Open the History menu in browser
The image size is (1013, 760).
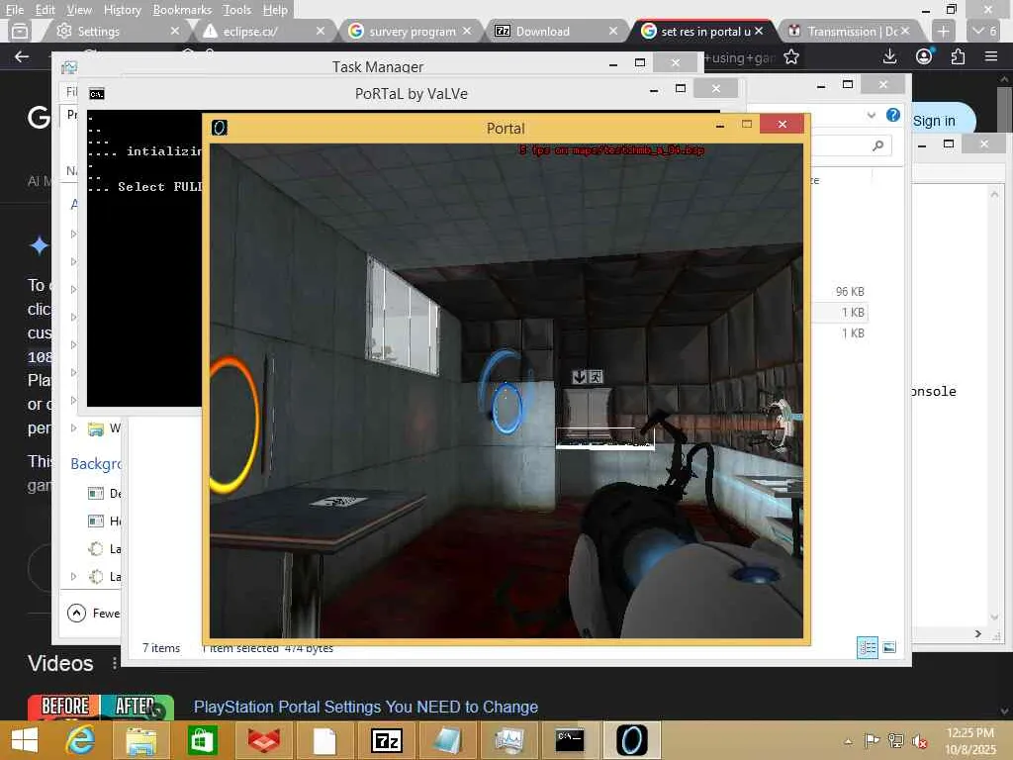[122, 10]
